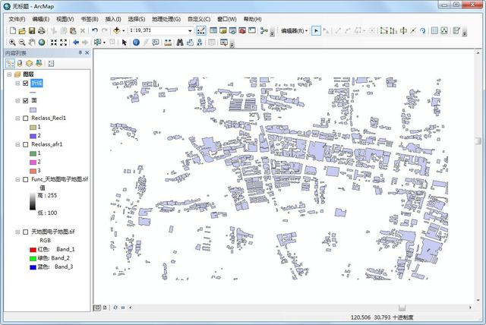Select the Measure ruler tool

point(168,43)
